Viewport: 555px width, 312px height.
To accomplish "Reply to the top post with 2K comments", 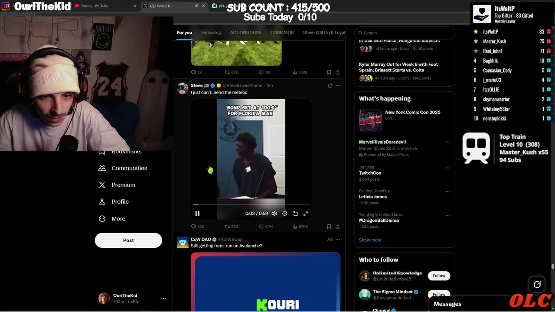I will (x=196, y=72).
